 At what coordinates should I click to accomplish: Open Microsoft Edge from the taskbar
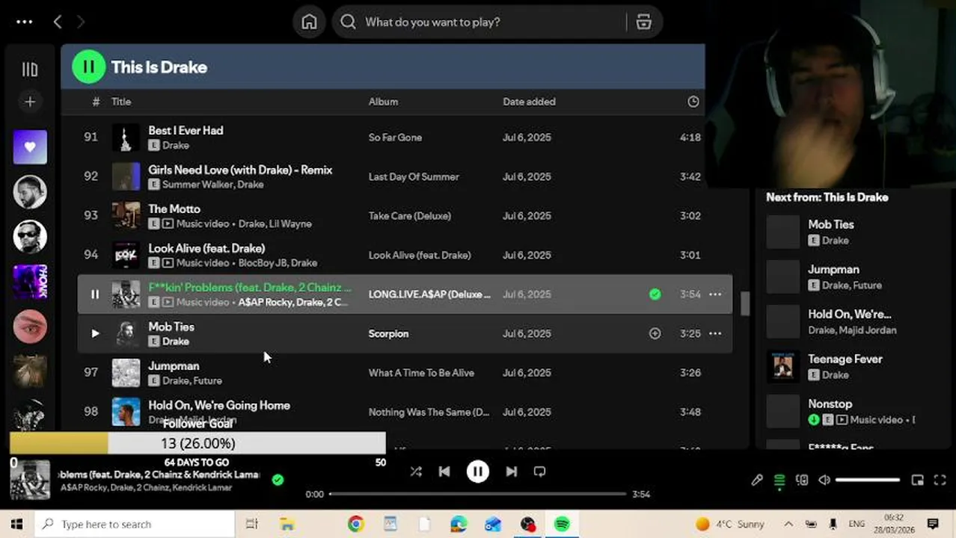coord(459,525)
